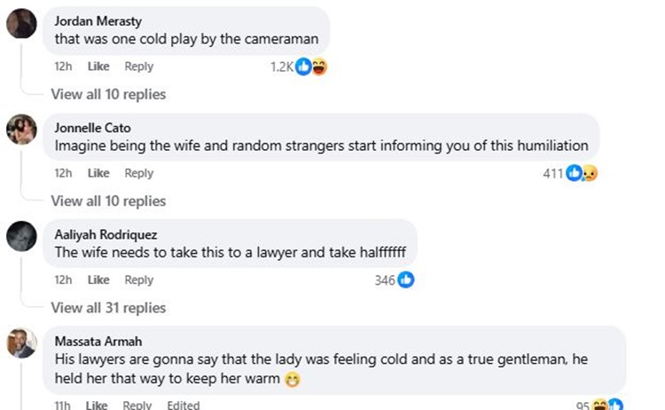This screenshot has height=410, width=665.
Task: Open Jonnelle Cato's name link
Action: pyautogui.click(x=92, y=128)
